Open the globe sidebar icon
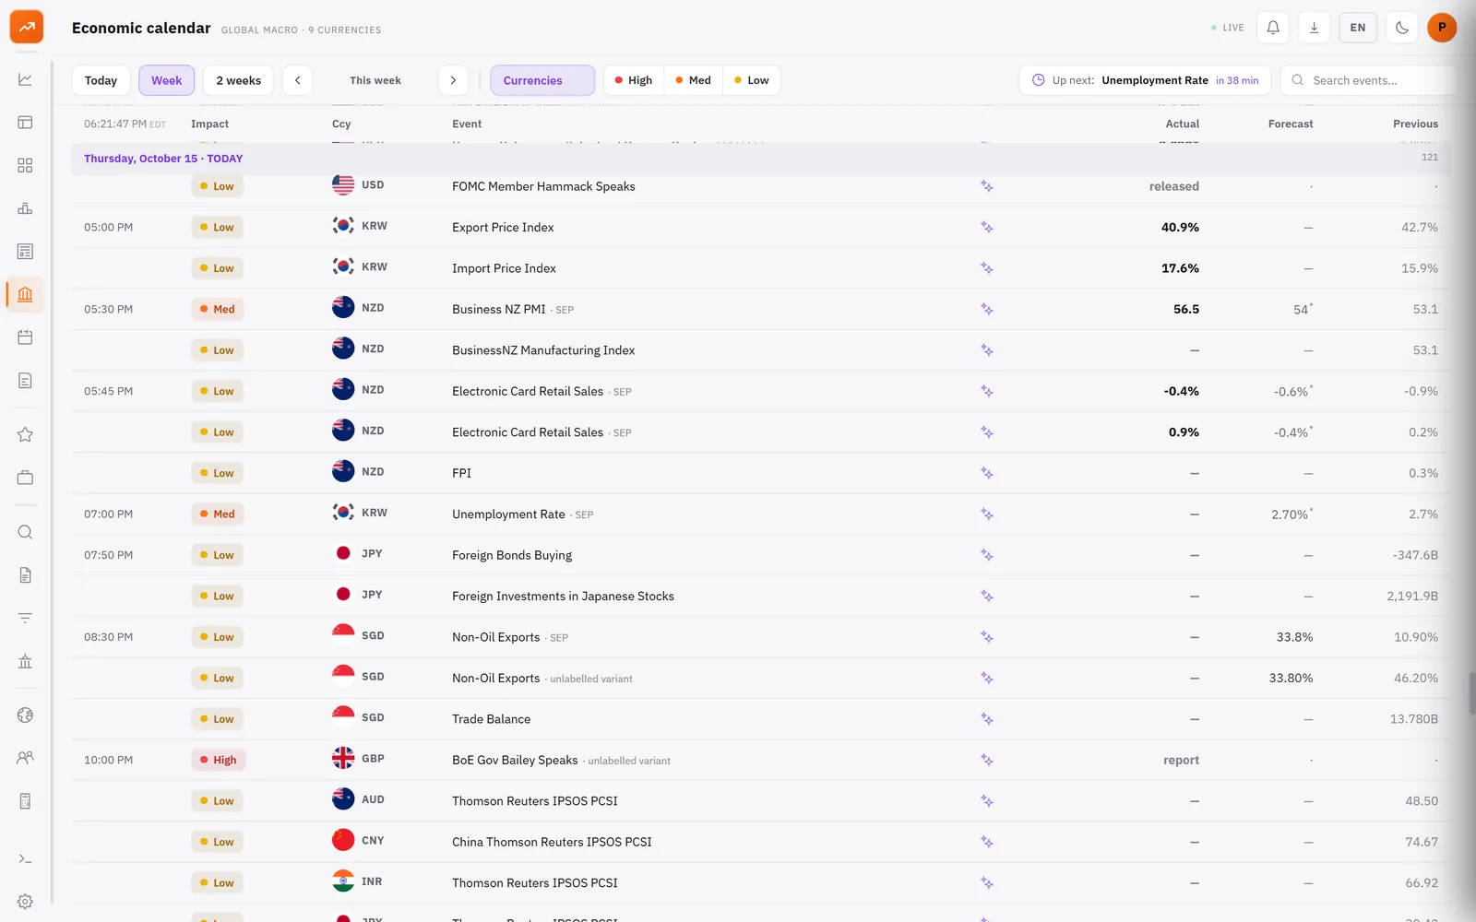This screenshot has height=922, width=1476. point(25,715)
